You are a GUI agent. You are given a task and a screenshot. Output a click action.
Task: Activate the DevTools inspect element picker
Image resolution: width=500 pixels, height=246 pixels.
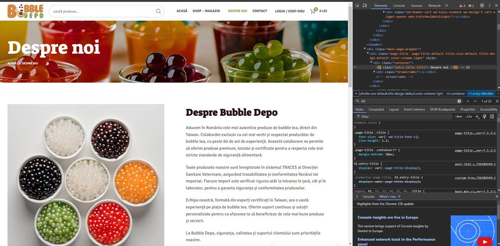click(358, 6)
